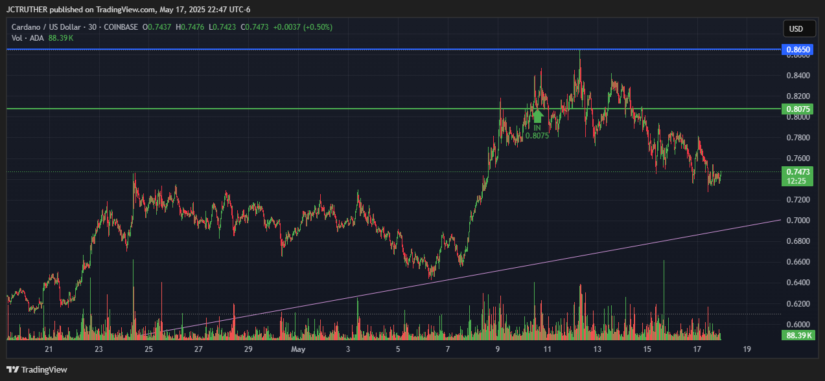The height and width of the screenshot is (381, 825).
Task: Click date 19 on time axis
Action: click(x=747, y=349)
